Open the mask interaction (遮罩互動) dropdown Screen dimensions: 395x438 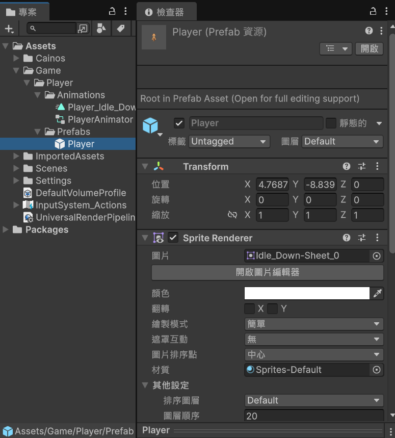314,340
